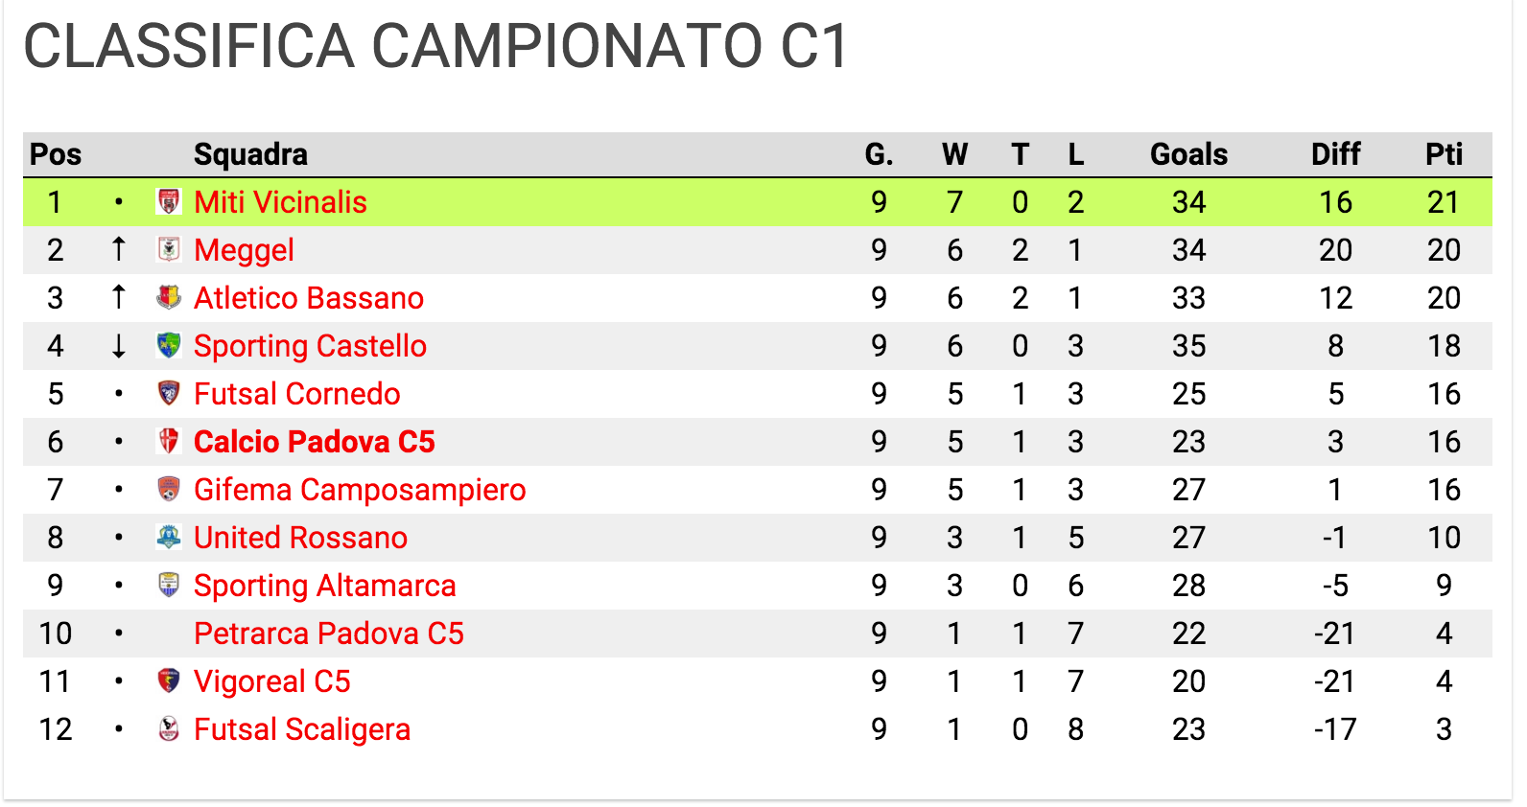Screen dimensions: 1527x807
Task: Click the Squadra column header
Action: pos(250,154)
